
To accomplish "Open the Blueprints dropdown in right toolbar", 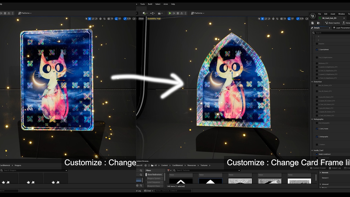I will pyautogui.click(x=153, y=13).
